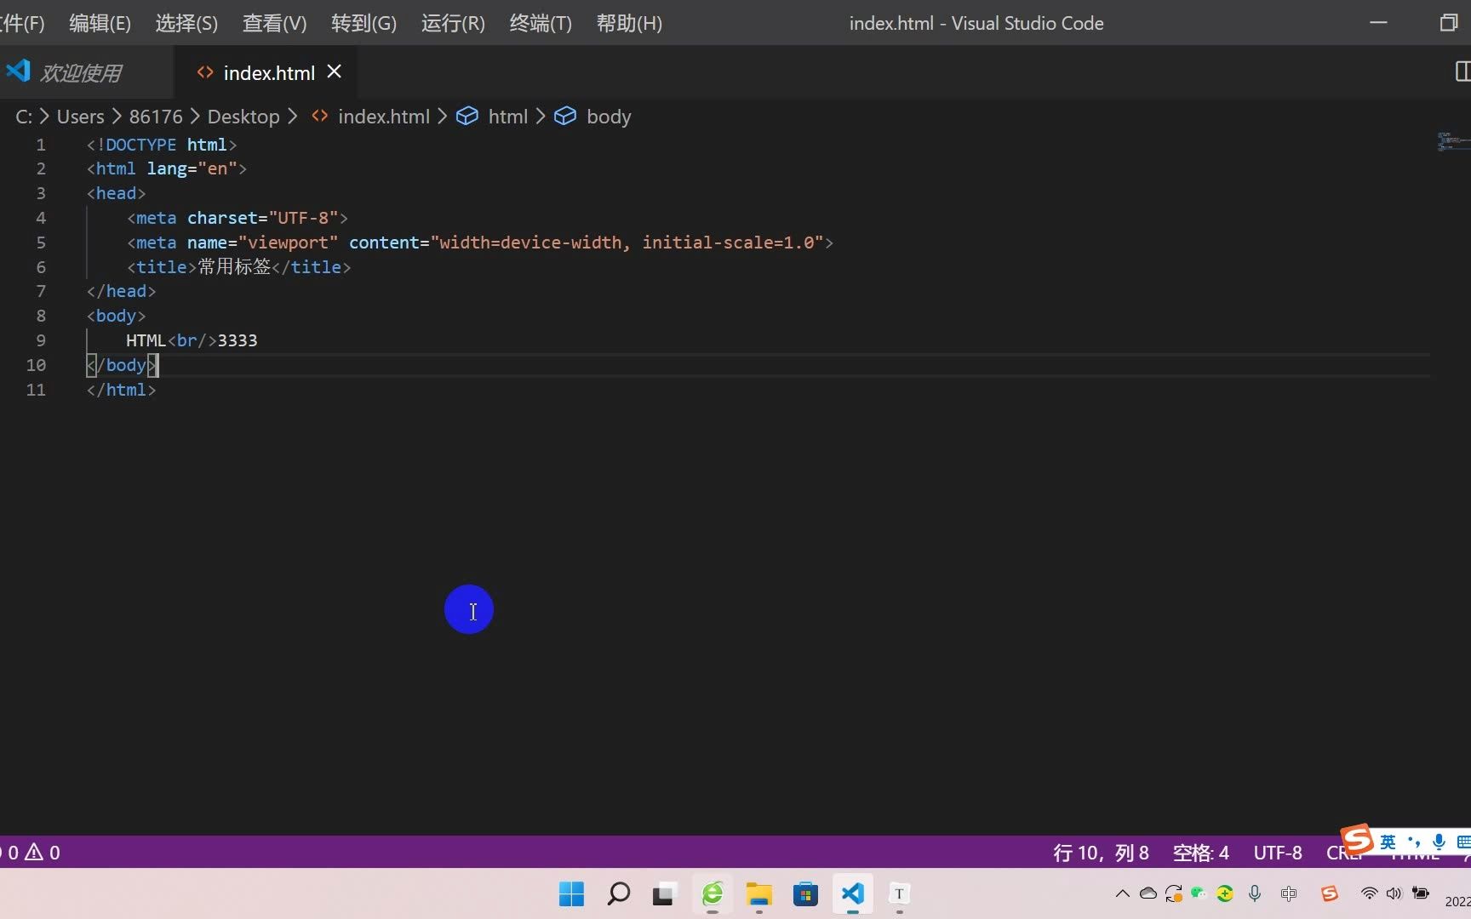Click the html symbol cube icon in breadcrumb

pyautogui.click(x=467, y=116)
